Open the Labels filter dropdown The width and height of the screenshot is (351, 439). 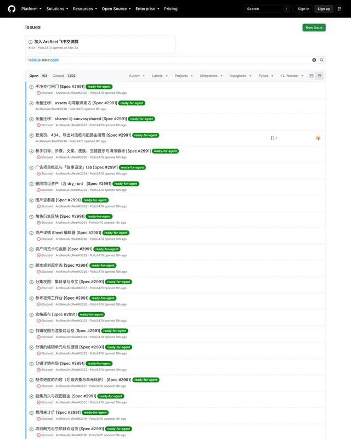[x=160, y=76]
